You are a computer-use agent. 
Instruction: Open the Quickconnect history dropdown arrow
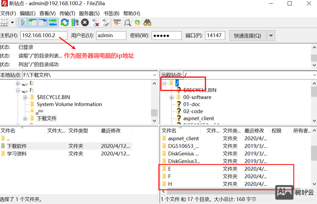pyautogui.click(x=271, y=35)
